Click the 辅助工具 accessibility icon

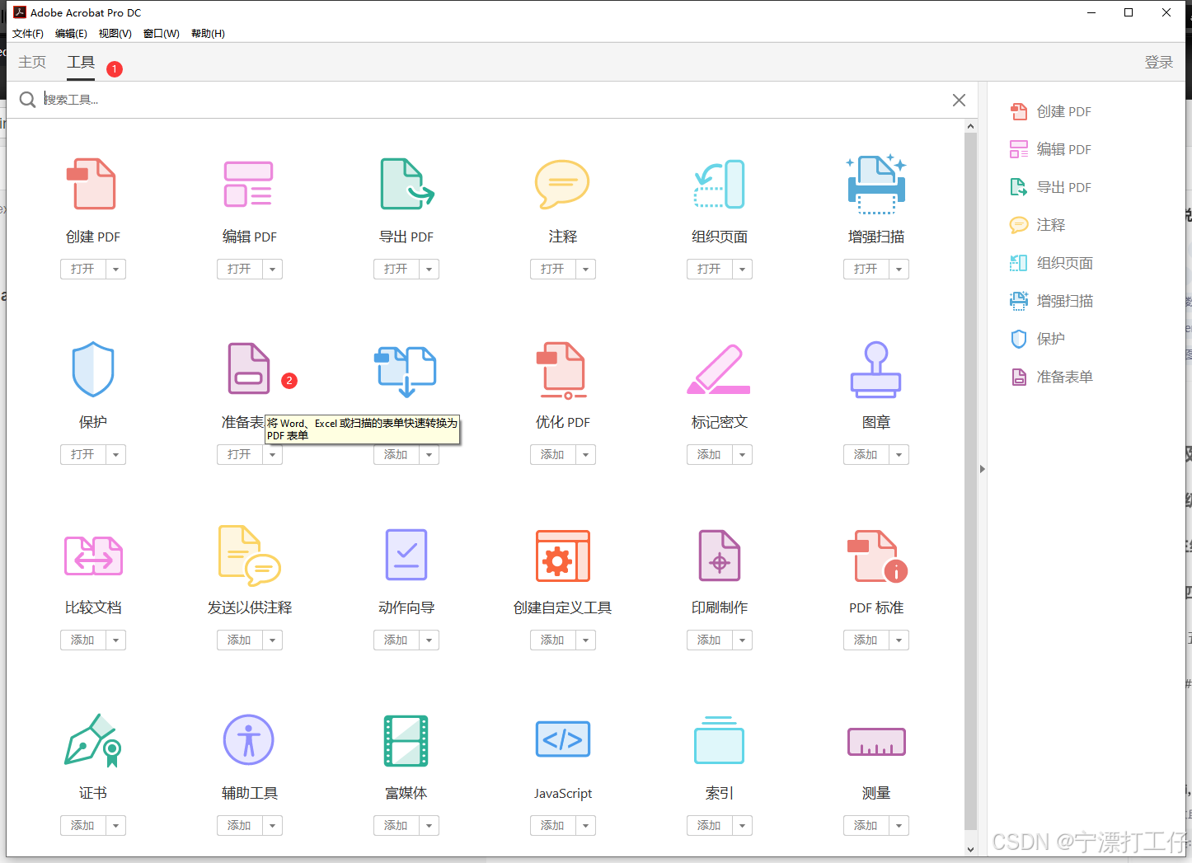tap(249, 739)
